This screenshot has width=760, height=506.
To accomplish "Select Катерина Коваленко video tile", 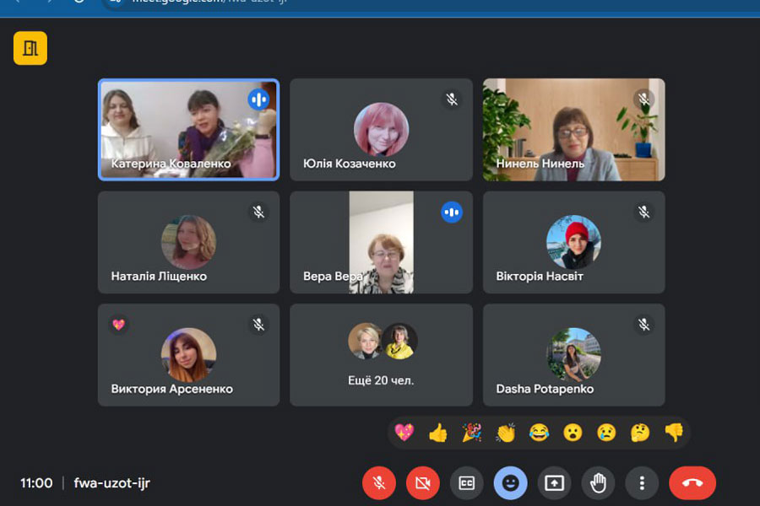I will click(188, 130).
